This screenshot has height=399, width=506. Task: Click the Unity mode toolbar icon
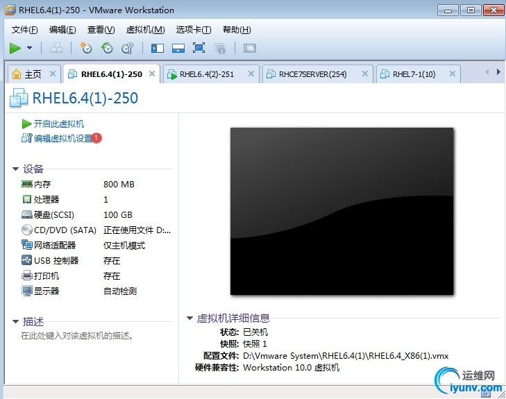coord(220,49)
